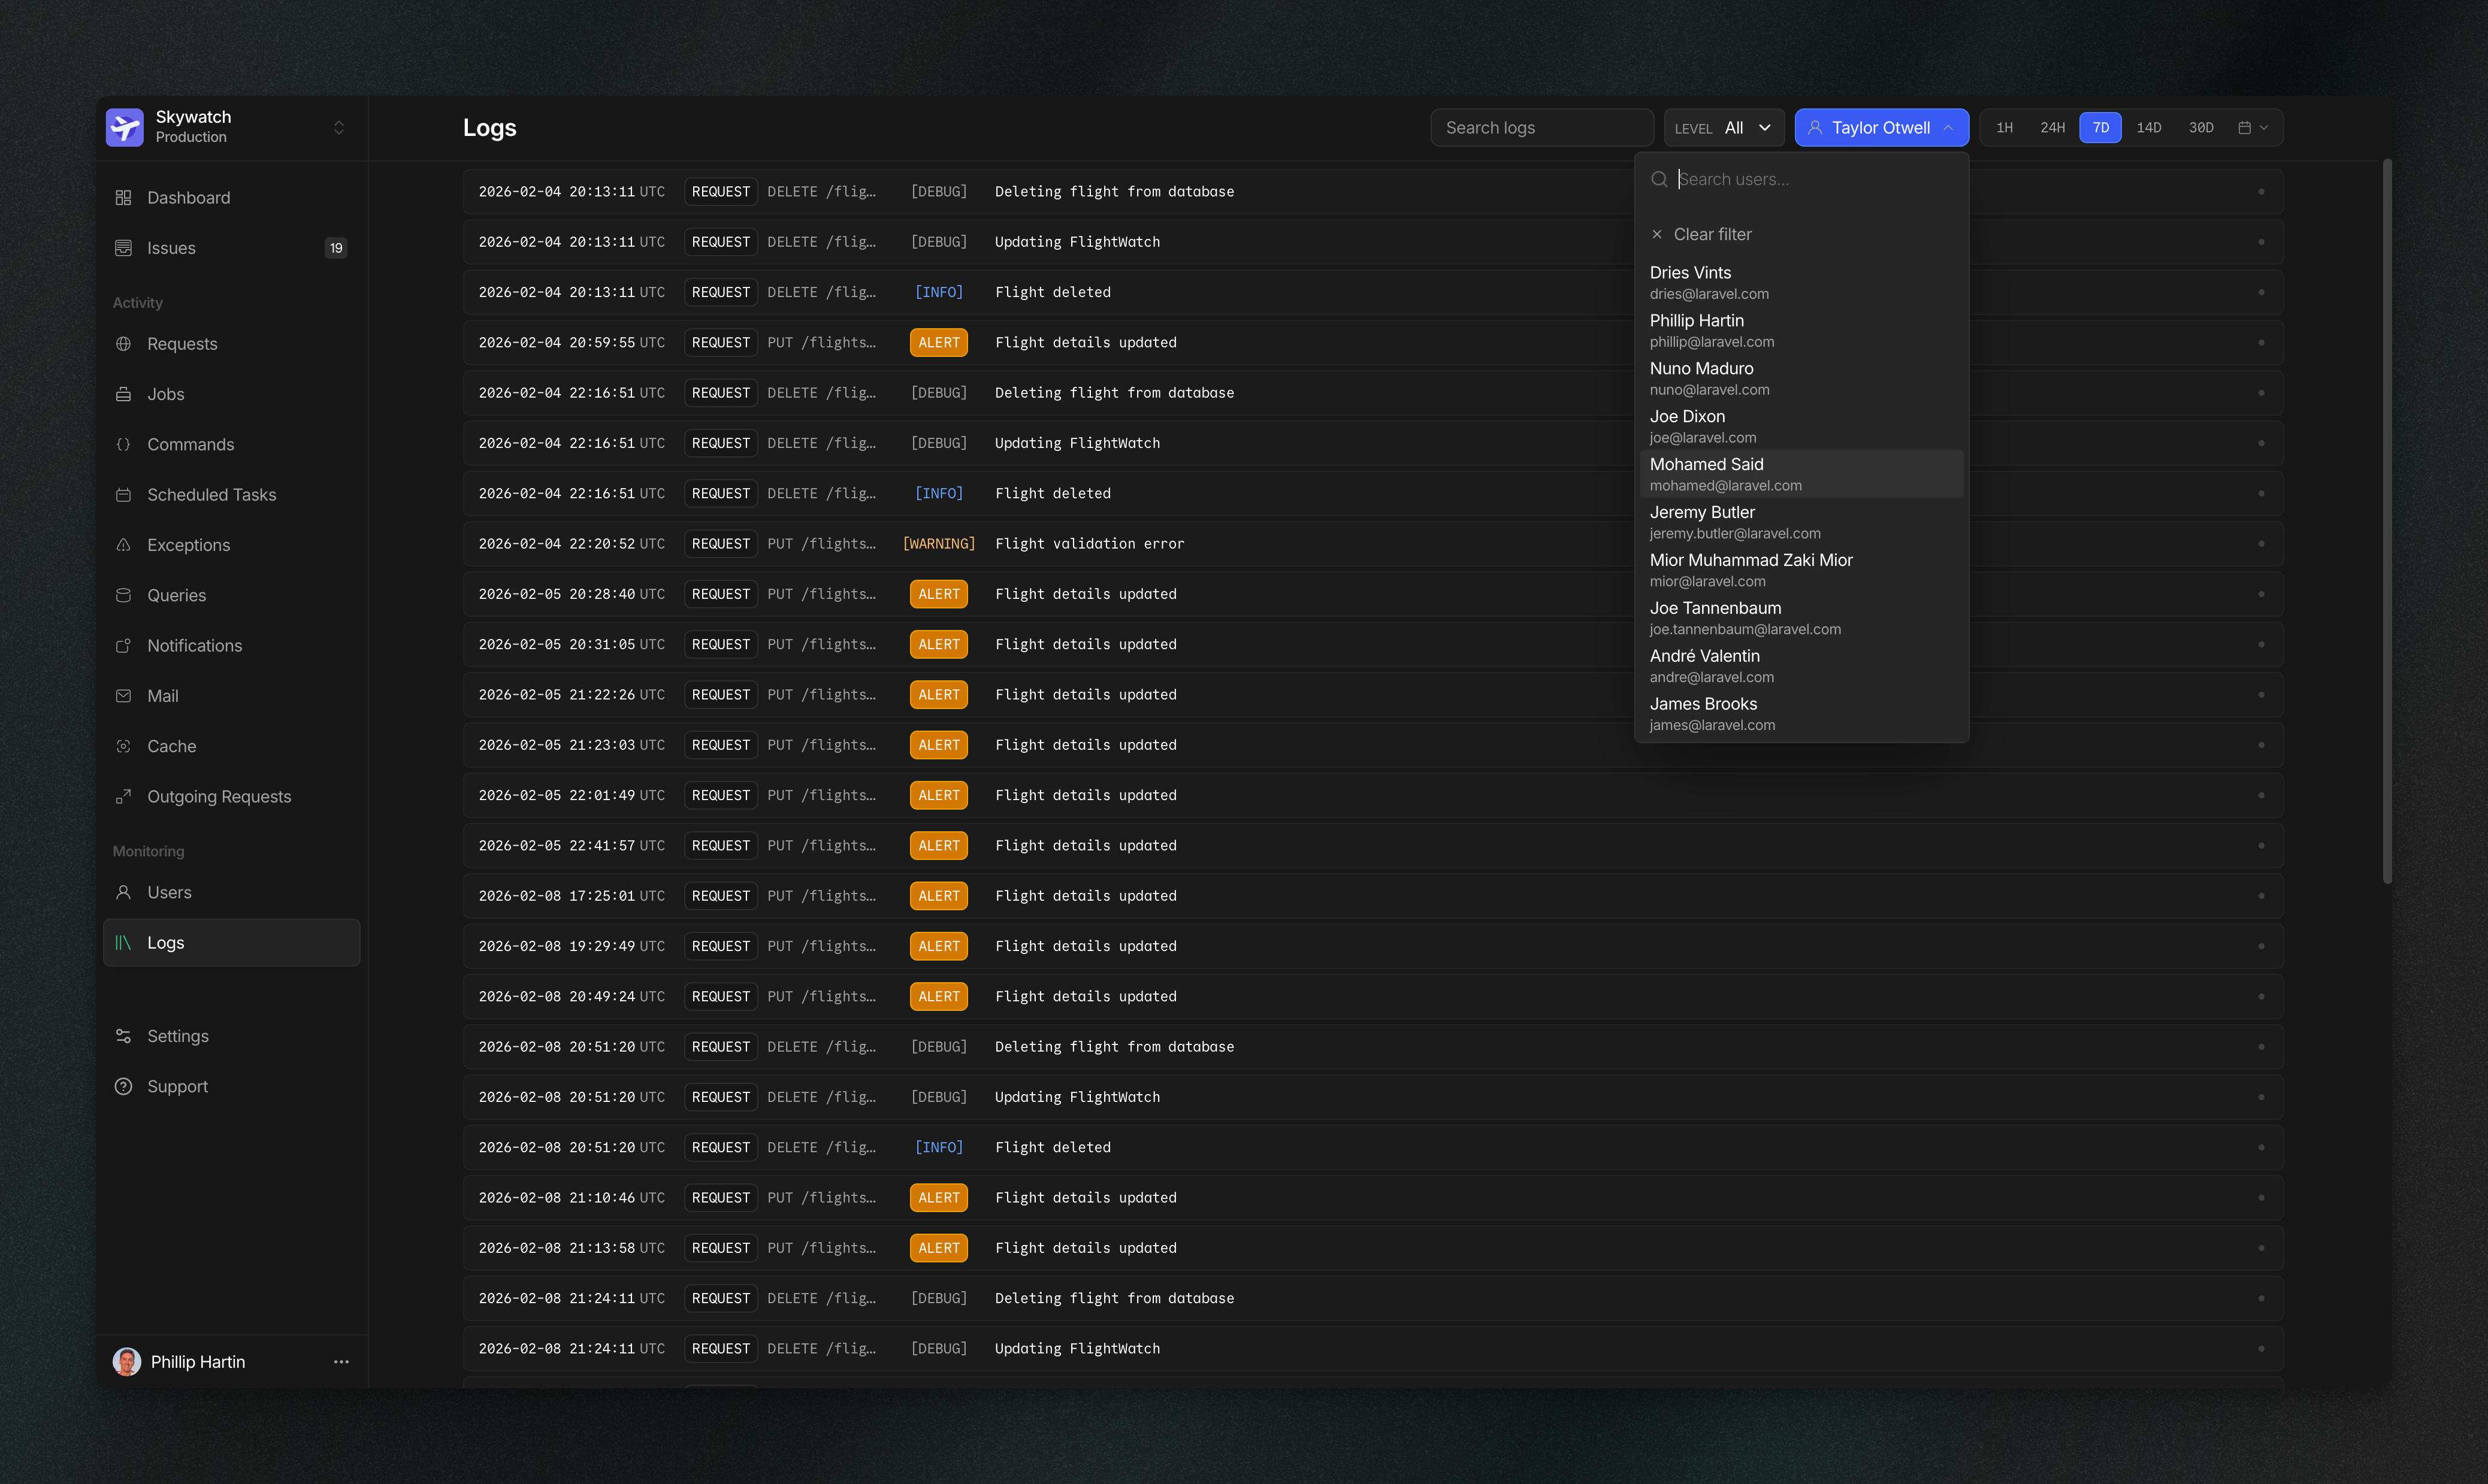
Task: Open the Exceptions page in sidebar
Action: (188, 545)
